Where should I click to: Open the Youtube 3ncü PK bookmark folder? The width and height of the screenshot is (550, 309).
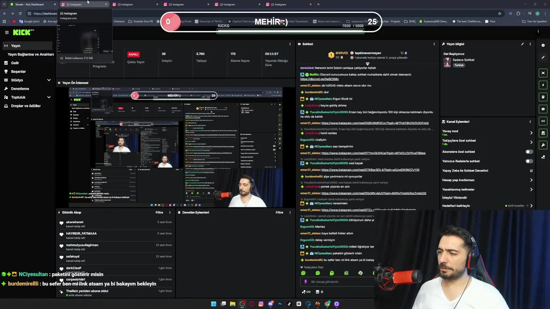(x=141, y=21)
